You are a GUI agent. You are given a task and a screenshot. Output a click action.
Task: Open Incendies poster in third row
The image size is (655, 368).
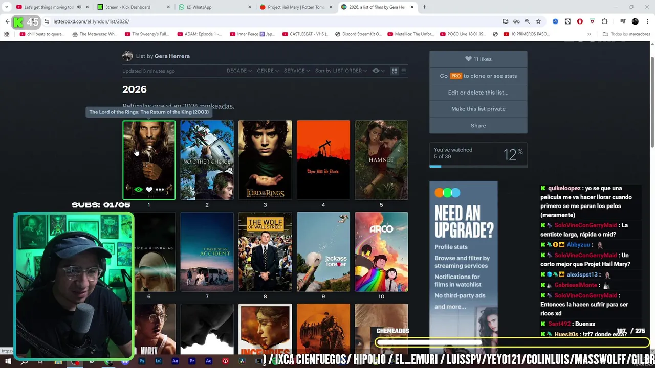point(265,329)
